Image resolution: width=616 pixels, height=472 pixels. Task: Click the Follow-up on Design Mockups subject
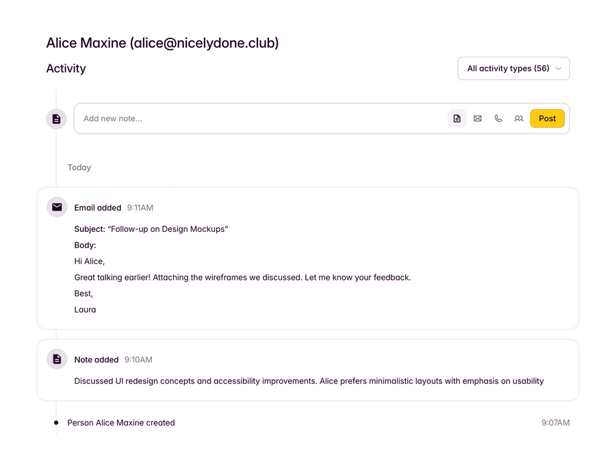click(x=168, y=228)
